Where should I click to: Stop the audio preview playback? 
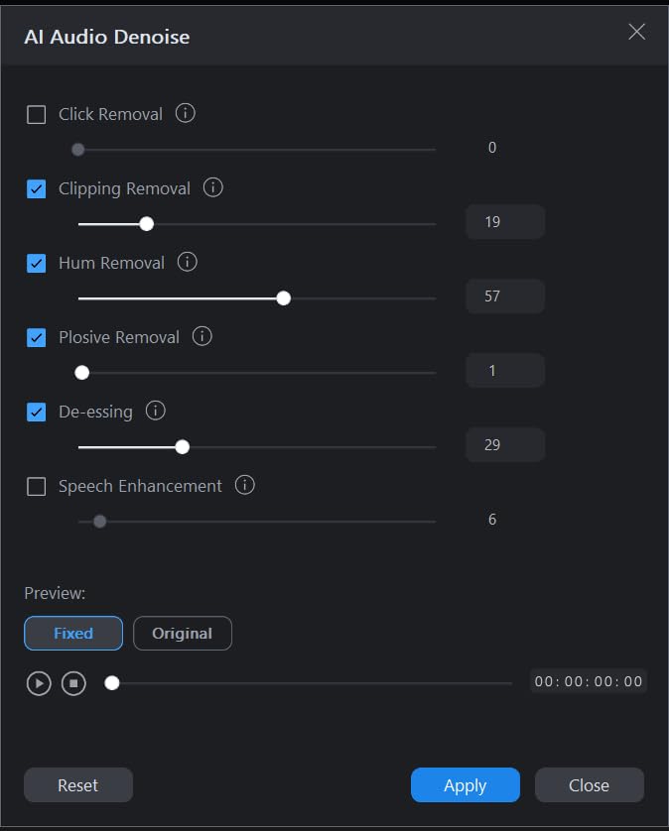point(73,683)
